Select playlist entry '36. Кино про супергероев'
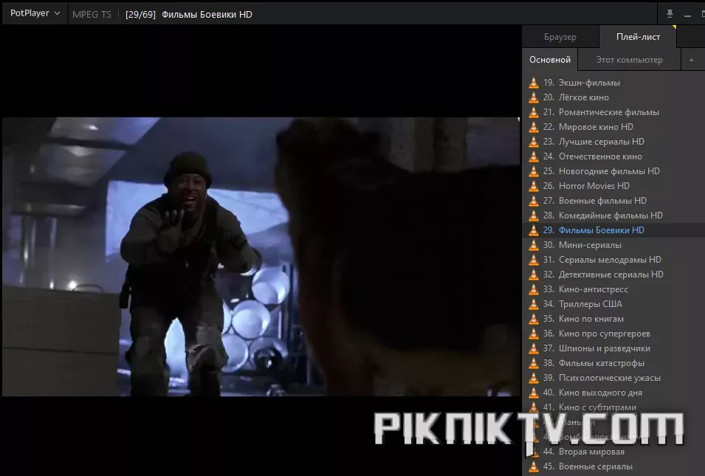705x476 pixels. [613, 334]
